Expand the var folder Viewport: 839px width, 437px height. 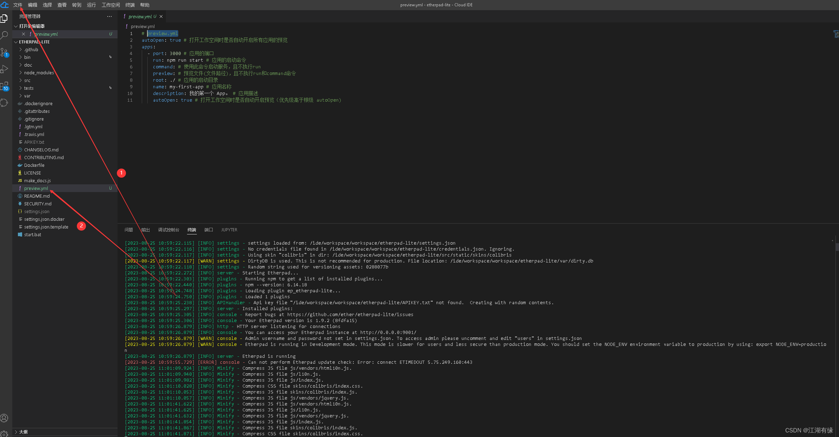[x=65, y=96]
